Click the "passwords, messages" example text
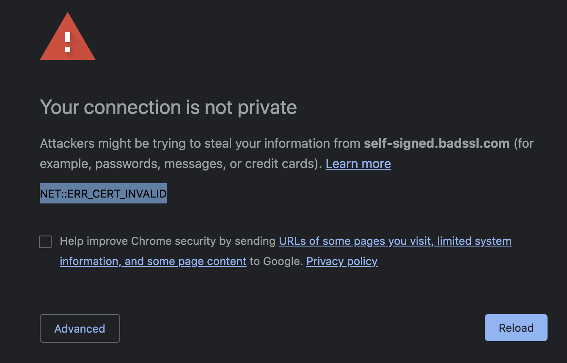Image resolution: width=567 pixels, height=363 pixels. tap(159, 164)
